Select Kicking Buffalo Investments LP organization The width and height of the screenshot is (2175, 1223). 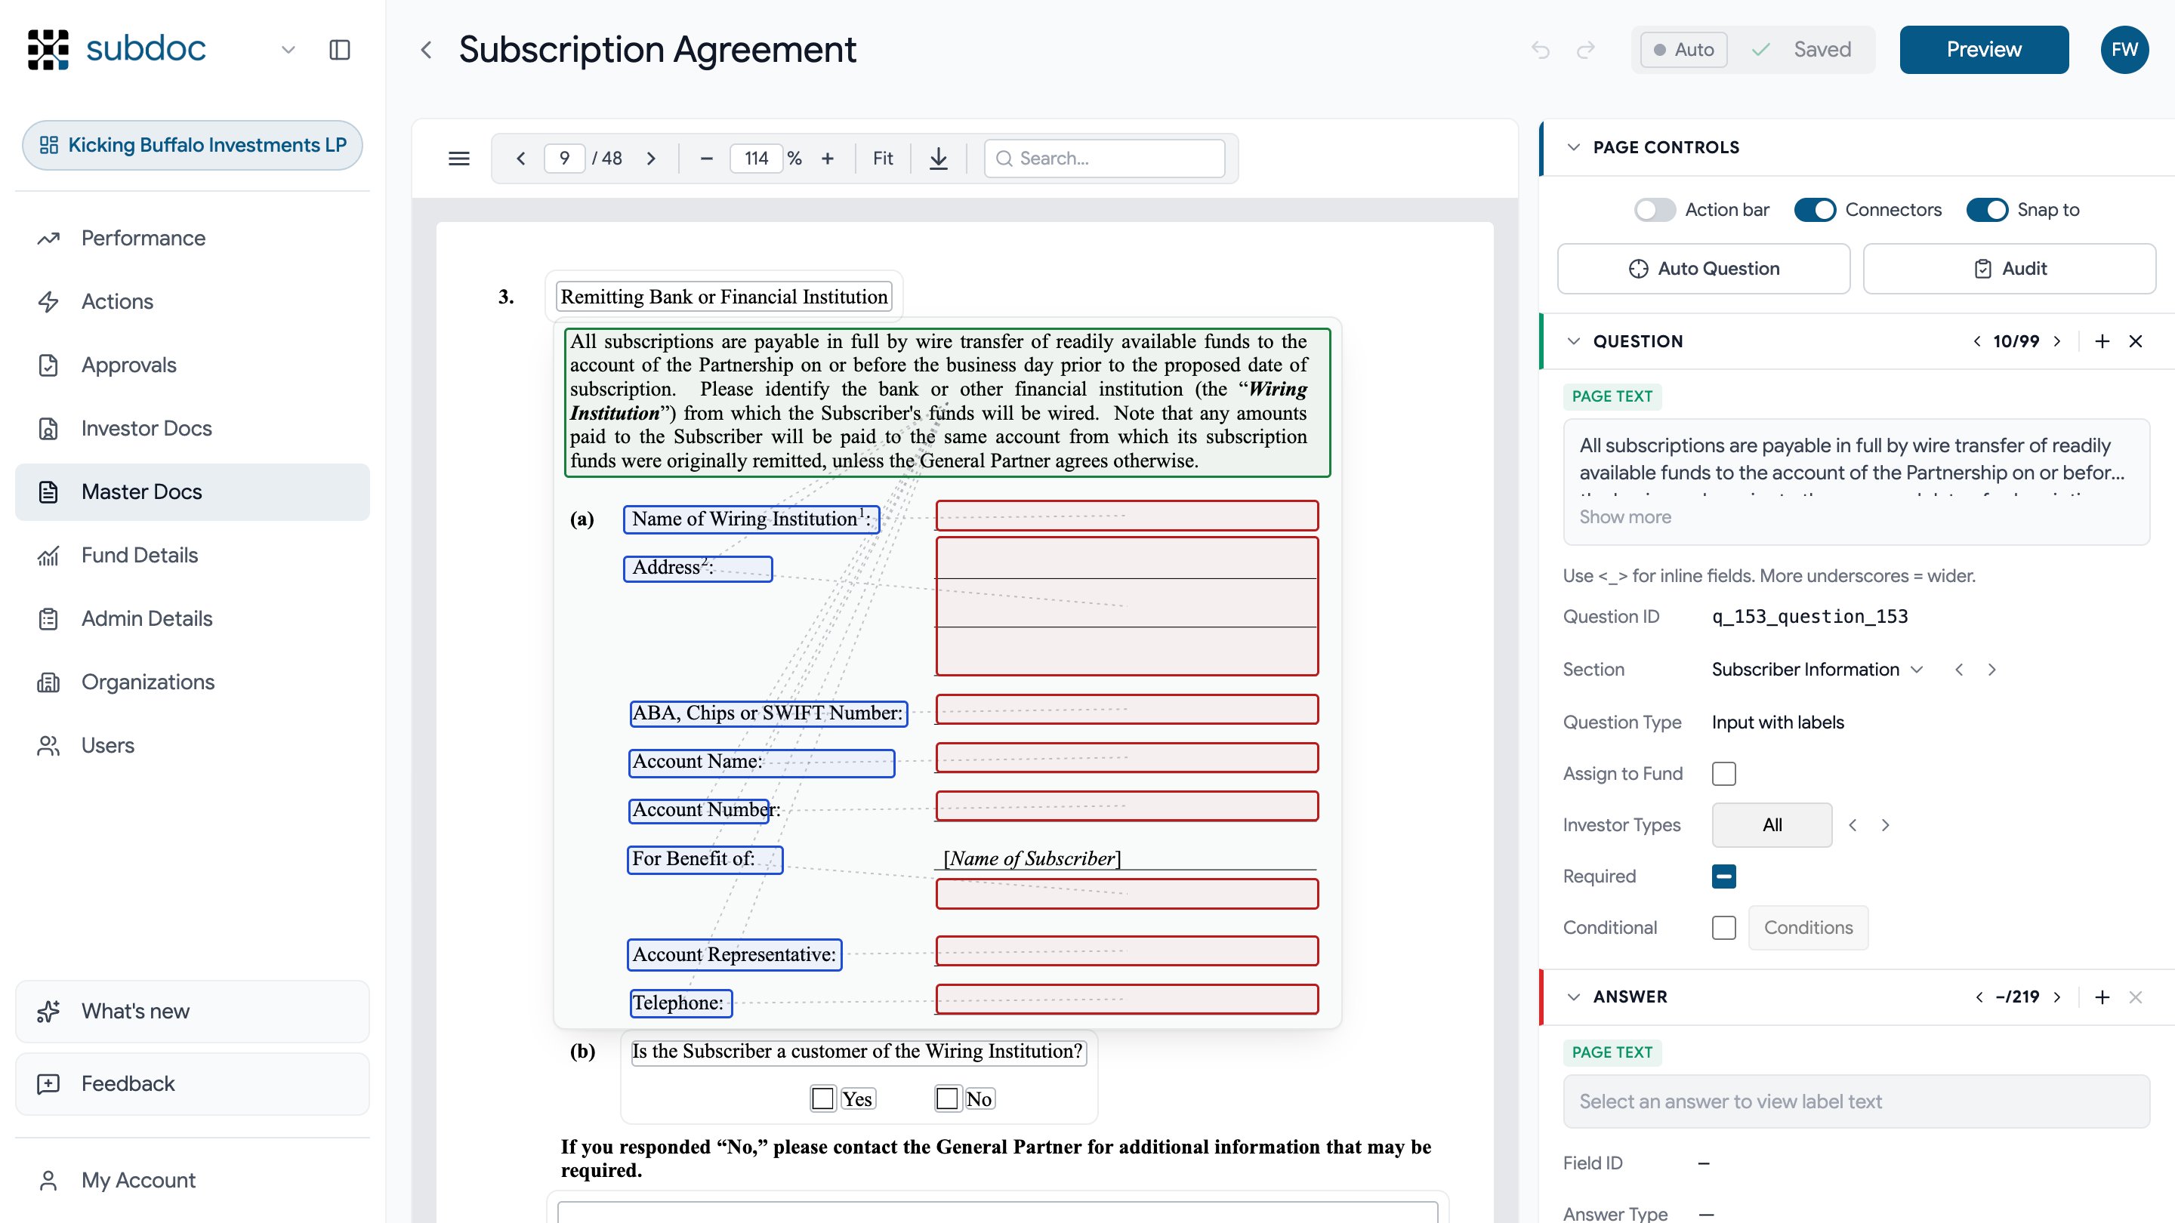click(193, 145)
